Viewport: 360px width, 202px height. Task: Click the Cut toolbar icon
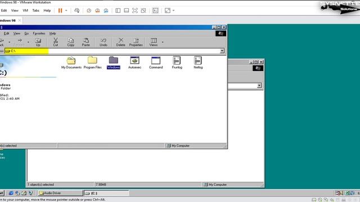(x=56, y=42)
